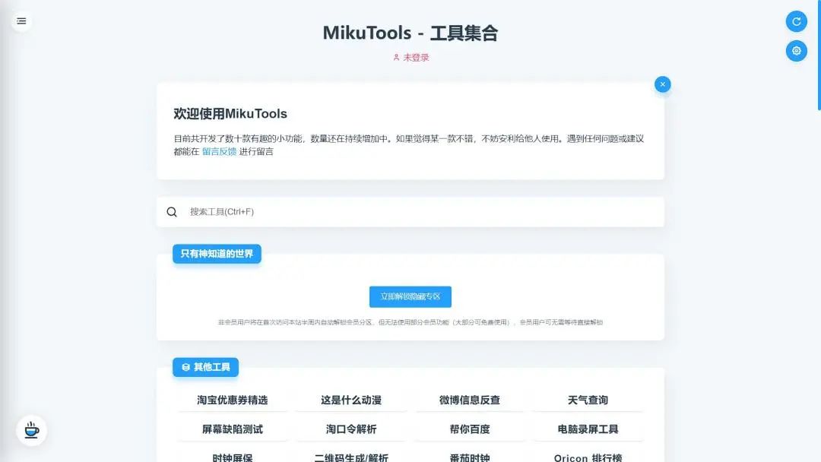This screenshot has width=821, height=462.
Task: Open the 天气查询 tool
Action: tap(588, 400)
